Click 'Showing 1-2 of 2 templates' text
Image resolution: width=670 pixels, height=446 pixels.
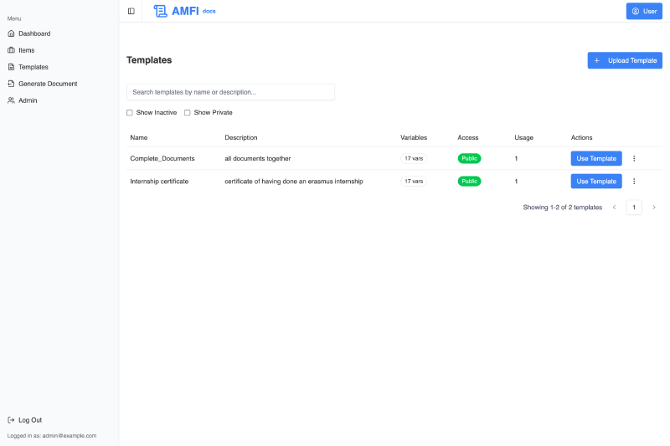[x=562, y=208]
